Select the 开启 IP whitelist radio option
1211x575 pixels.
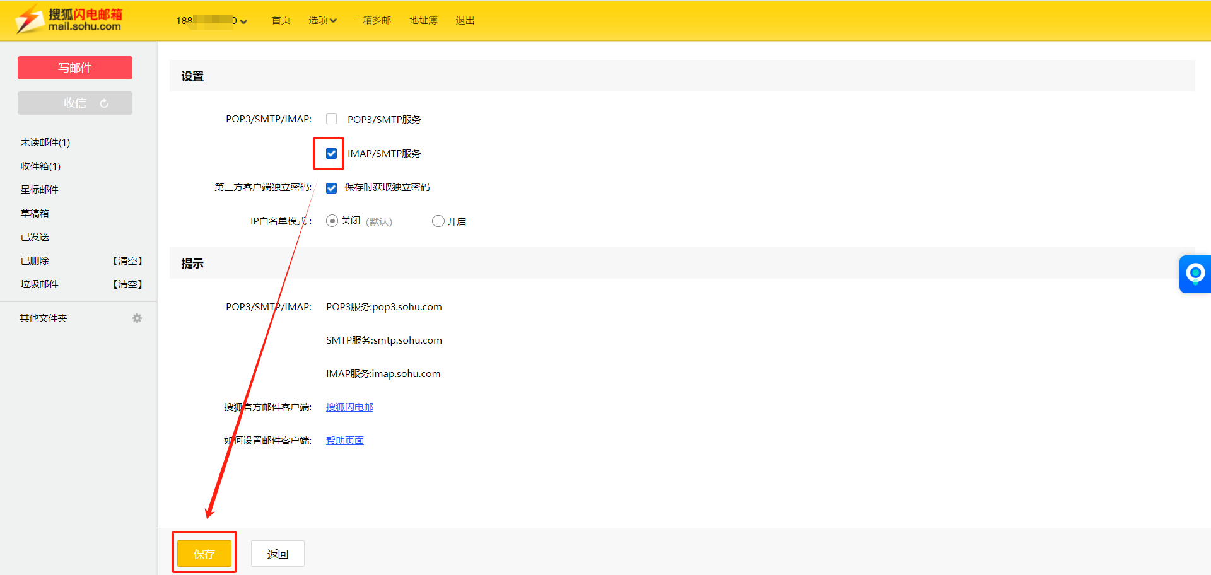coord(438,221)
